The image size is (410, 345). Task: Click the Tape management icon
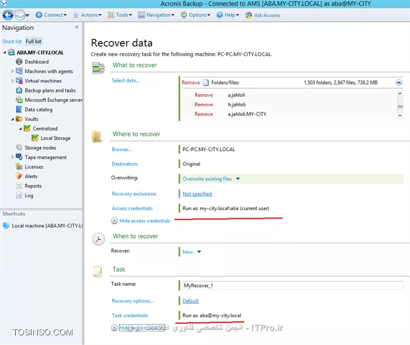pyautogui.click(x=19, y=157)
